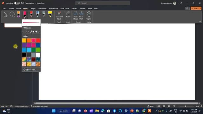Start Ink Replay

tap(89, 16)
